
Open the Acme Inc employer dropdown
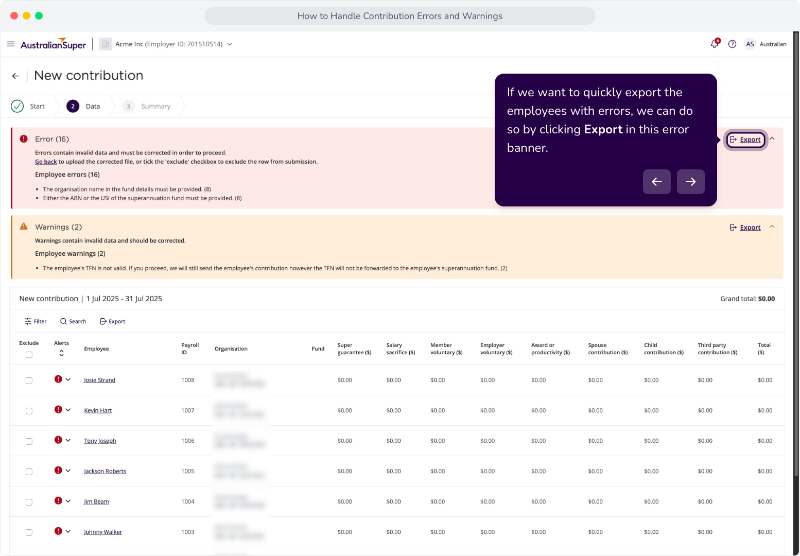pyautogui.click(x=230, y=44)
